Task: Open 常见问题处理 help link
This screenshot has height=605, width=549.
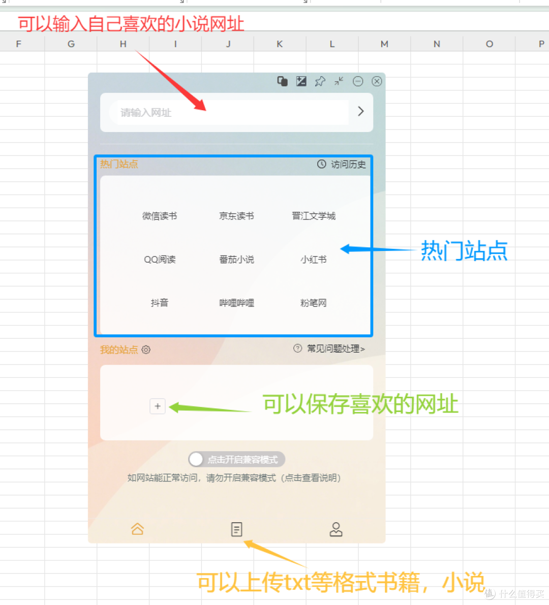Action: pyautogui.click(x=329, y=349)
